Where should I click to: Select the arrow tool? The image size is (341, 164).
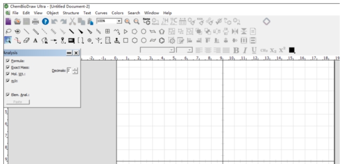pyautogui.click(x=54, y=40)
